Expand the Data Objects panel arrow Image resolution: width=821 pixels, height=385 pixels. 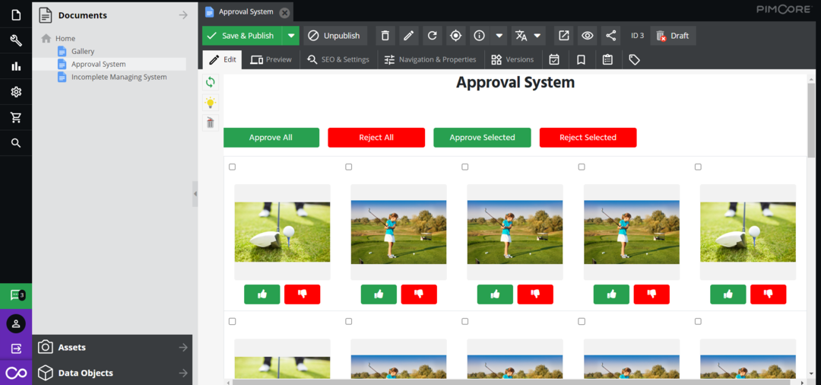click(x=182, y=373)
